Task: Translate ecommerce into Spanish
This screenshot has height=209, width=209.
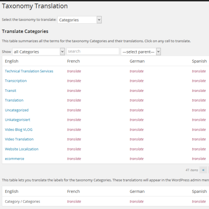Action: pos(199,159)
